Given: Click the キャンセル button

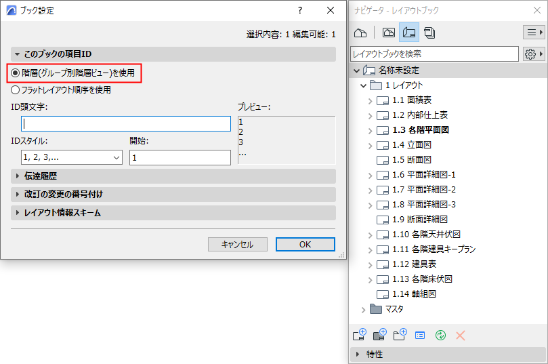Looking at the screenshot, I should 238,245.
